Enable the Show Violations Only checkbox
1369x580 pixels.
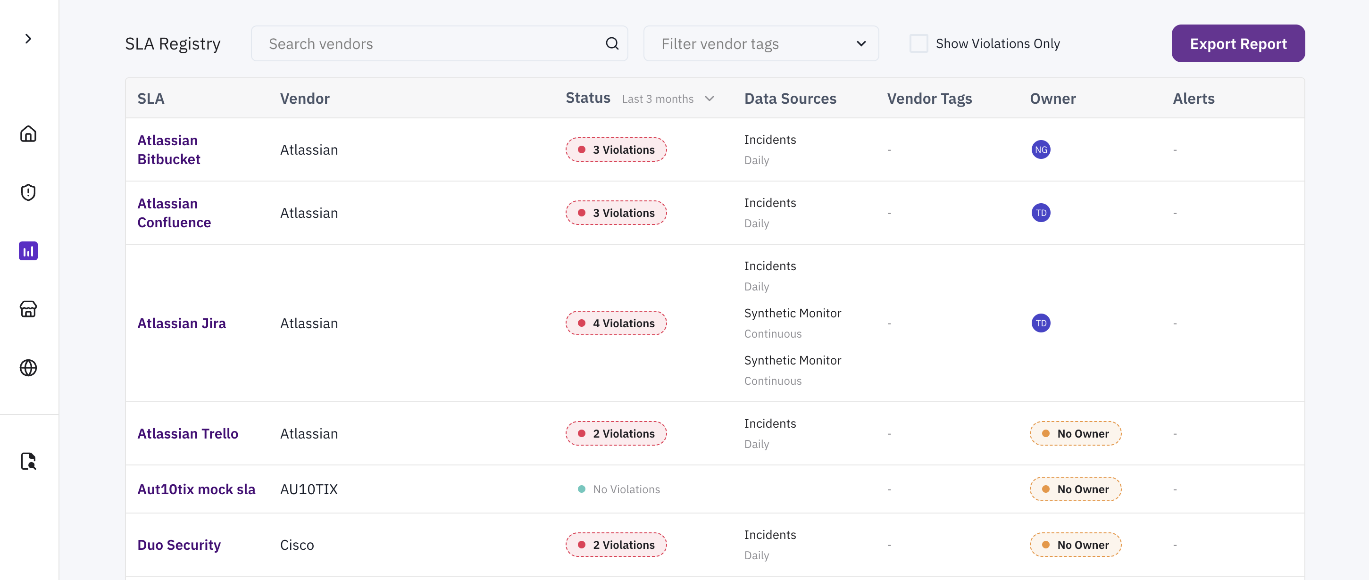[918, 43]
